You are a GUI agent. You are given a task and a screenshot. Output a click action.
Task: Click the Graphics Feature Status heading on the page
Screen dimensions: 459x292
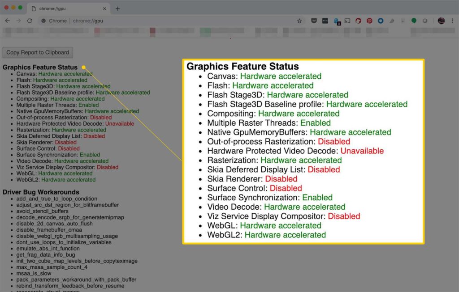(x=40, y=67)
